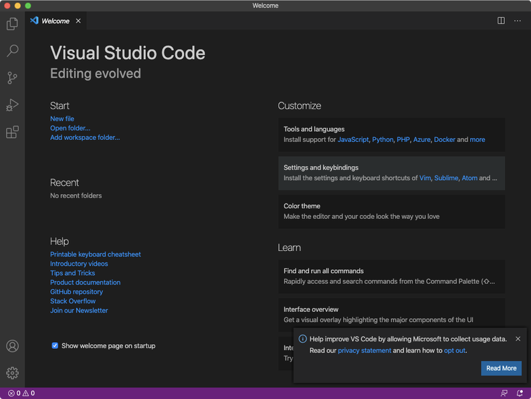Screen dimensions: 531x399
Task: Open the Manage gear icon
Action: [x=12, y=373]
